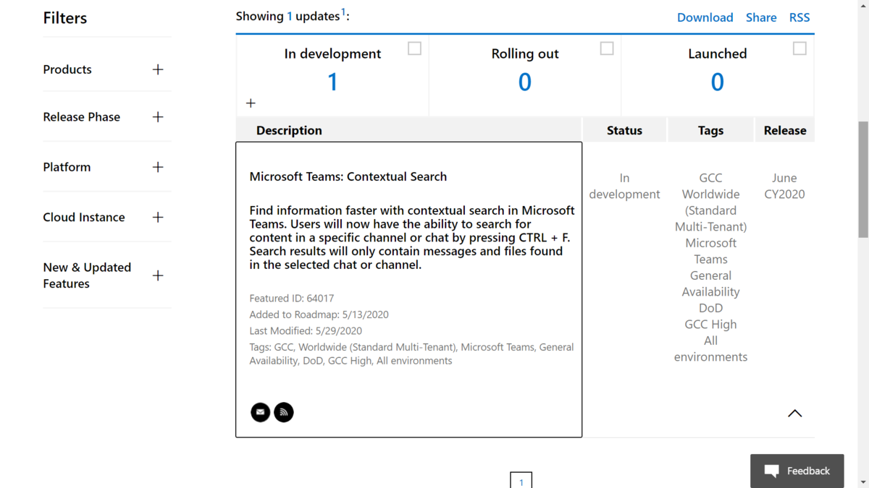Click the Release column header
This screenshot has height=488, width=869.
[785, 130]
